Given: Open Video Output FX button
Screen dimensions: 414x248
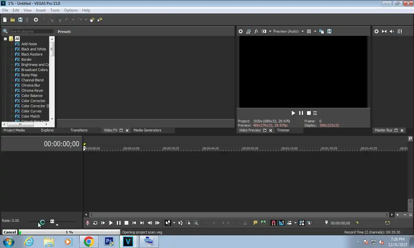Looking at the screenshot, I should (256, 31).
